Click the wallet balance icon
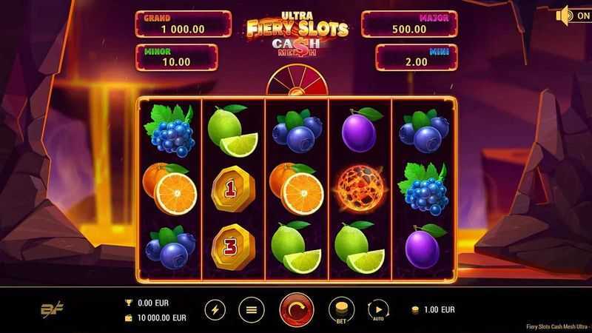 [x=128, y=318]
